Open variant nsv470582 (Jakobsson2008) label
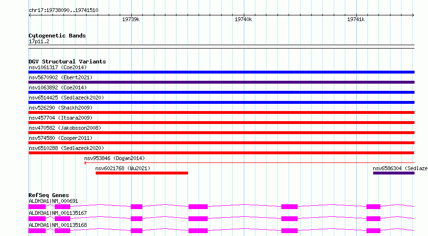This screenshot has width=428, height=236. click(65, 128)
